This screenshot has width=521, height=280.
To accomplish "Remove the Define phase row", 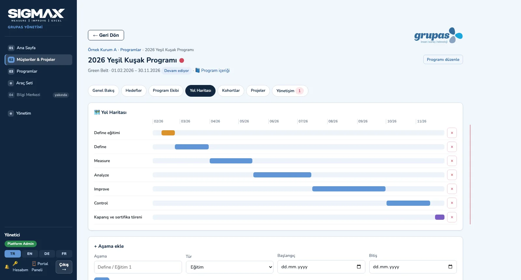I will [x=452, y=147].
